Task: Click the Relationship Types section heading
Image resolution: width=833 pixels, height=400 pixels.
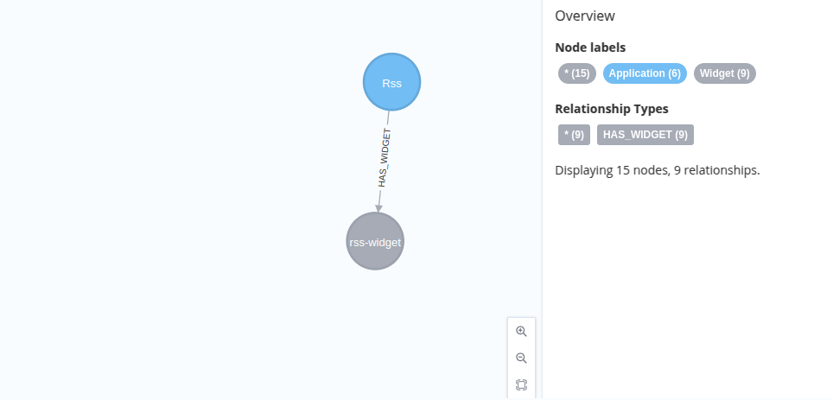Action: click(x=612, y=109)
